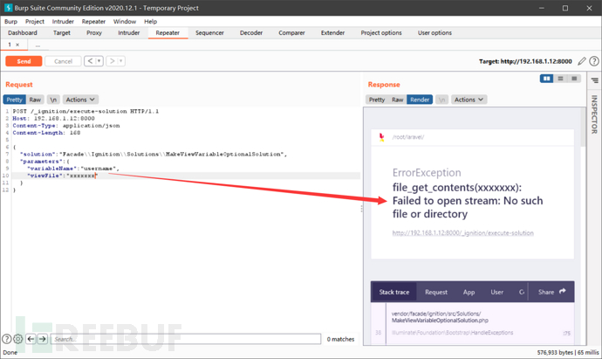Switch to the Sequencer tab
602x359 pixels.
(209, 32)
